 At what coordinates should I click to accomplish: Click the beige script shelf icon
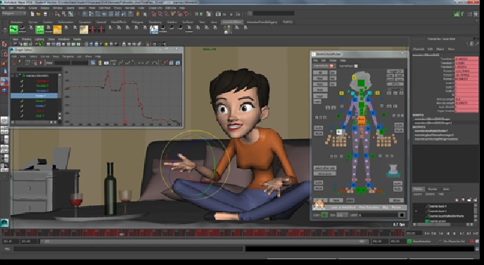[x=83, y=30]
